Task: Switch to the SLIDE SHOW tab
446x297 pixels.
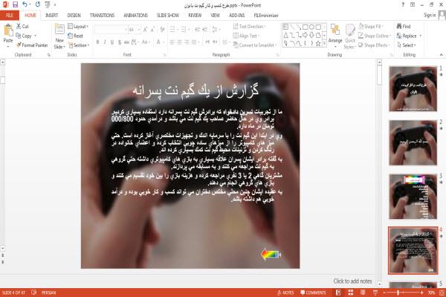Action: coord(168,16)
